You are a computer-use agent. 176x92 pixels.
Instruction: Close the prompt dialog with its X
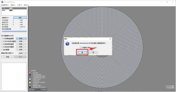(110, 39)
